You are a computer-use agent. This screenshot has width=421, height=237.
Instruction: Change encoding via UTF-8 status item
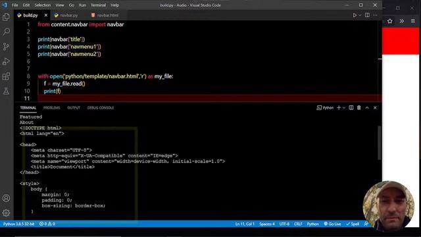pyautogui.click(x=284, y=224)
